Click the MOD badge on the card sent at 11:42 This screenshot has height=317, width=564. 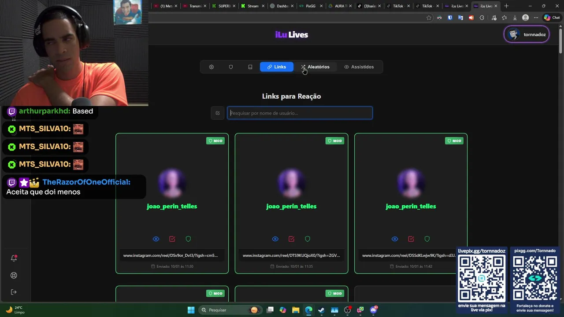454,141
